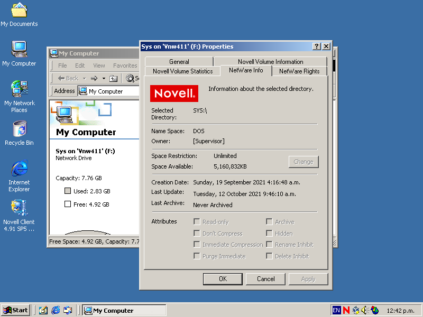This screenshot has width=423, height=317.
Task: Click the colorful tray icon next to the clock
Action: pyautogui.click(x=374, y=310)
